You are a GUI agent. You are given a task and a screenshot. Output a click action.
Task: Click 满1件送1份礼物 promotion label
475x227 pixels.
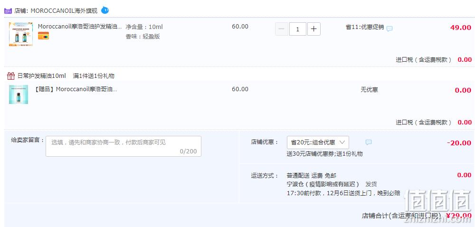94,76
